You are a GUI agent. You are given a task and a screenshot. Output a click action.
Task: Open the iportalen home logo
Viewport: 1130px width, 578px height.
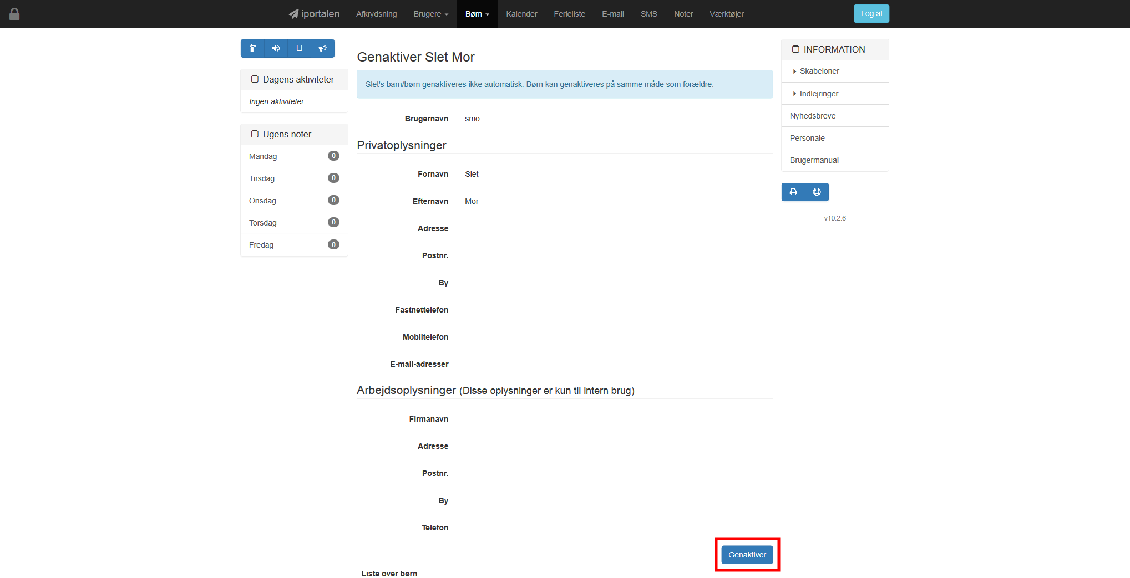pyautogui.click(x=314, y=14)
